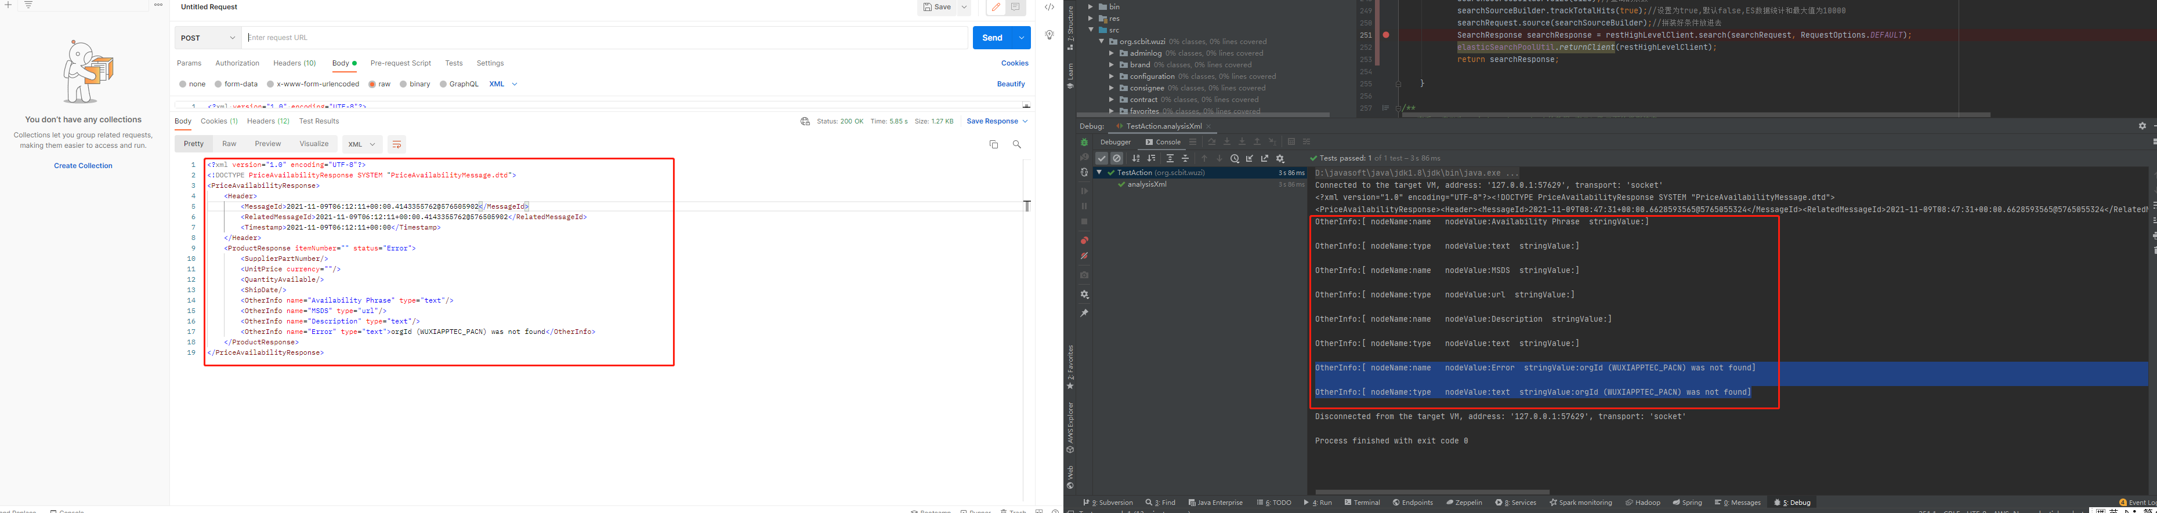
Task: Click the blue Send button
Action: point(992,38)
